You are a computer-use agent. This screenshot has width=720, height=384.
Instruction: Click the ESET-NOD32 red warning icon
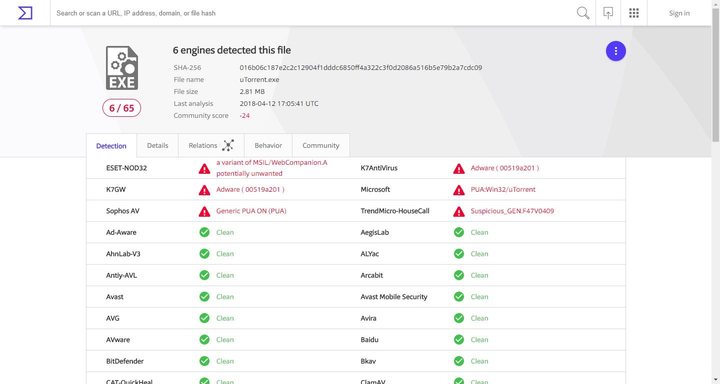[204, 168]
